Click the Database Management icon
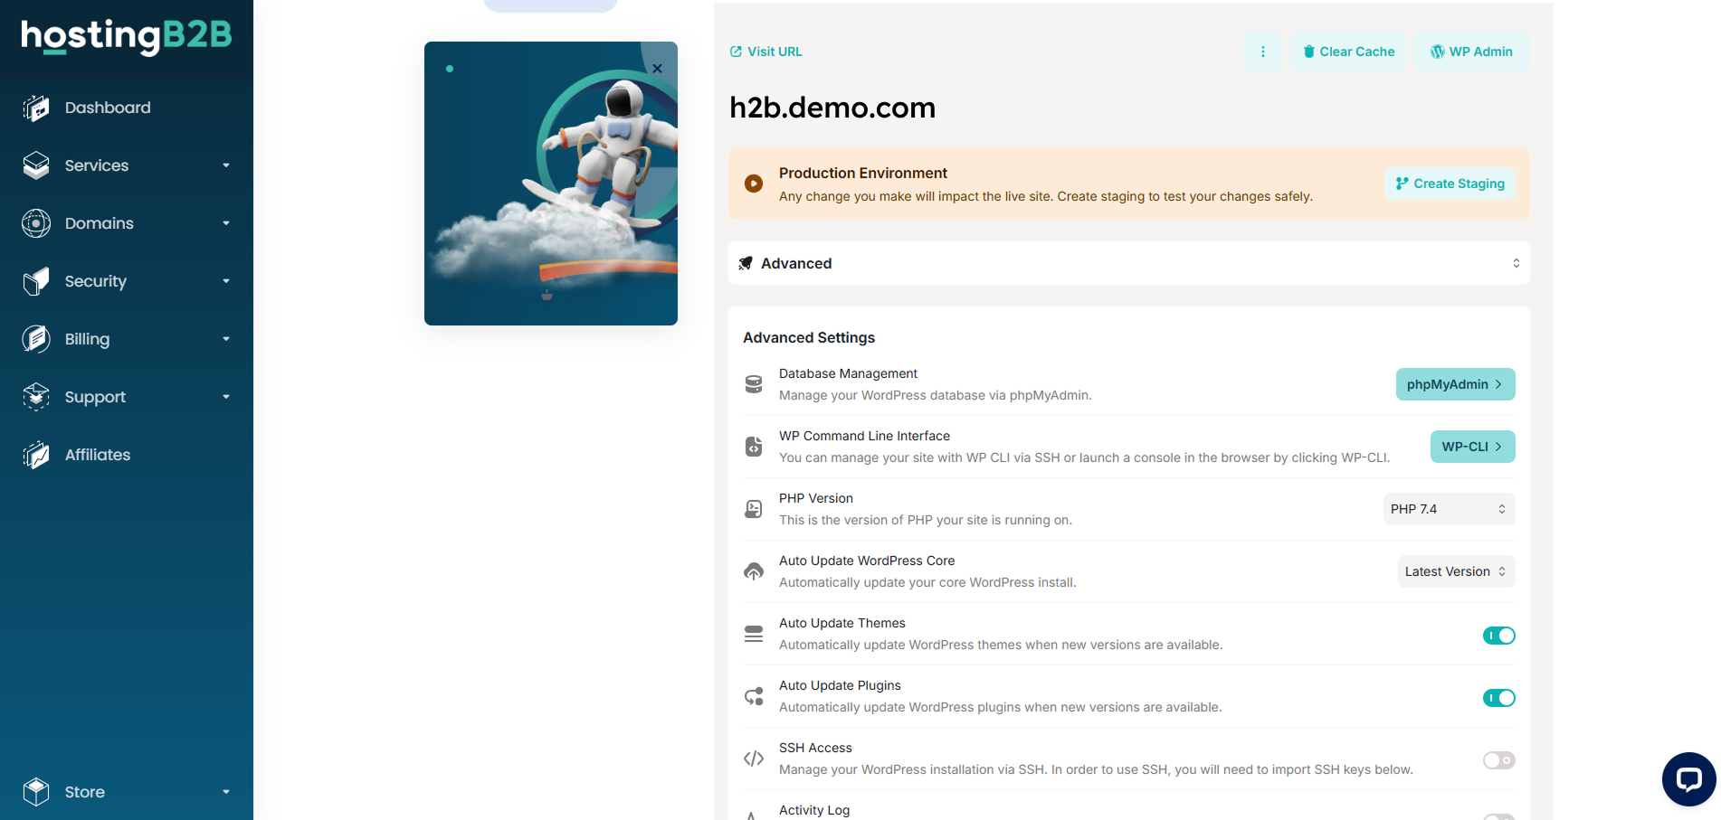The image size is (1721, 820). [x=754, y=384]
